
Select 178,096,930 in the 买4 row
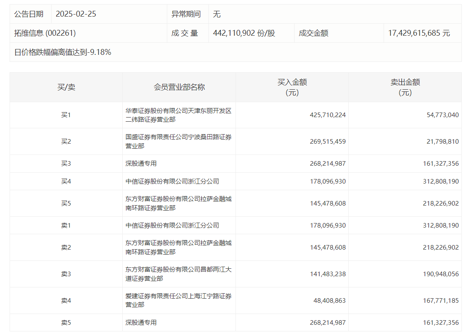(328, 181)
